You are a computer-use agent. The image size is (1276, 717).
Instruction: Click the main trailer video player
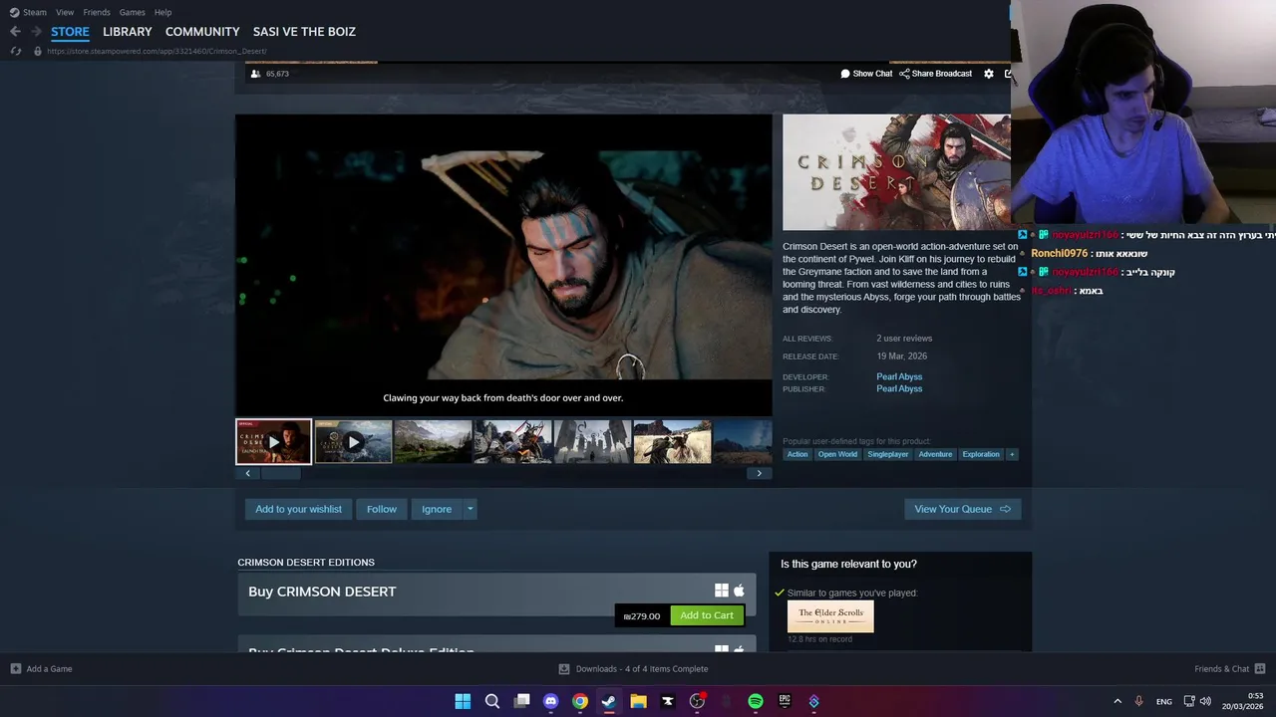503,265
